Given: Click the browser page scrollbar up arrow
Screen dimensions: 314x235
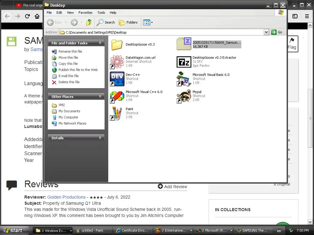Looking at the screenshot, I should [310, 25].
